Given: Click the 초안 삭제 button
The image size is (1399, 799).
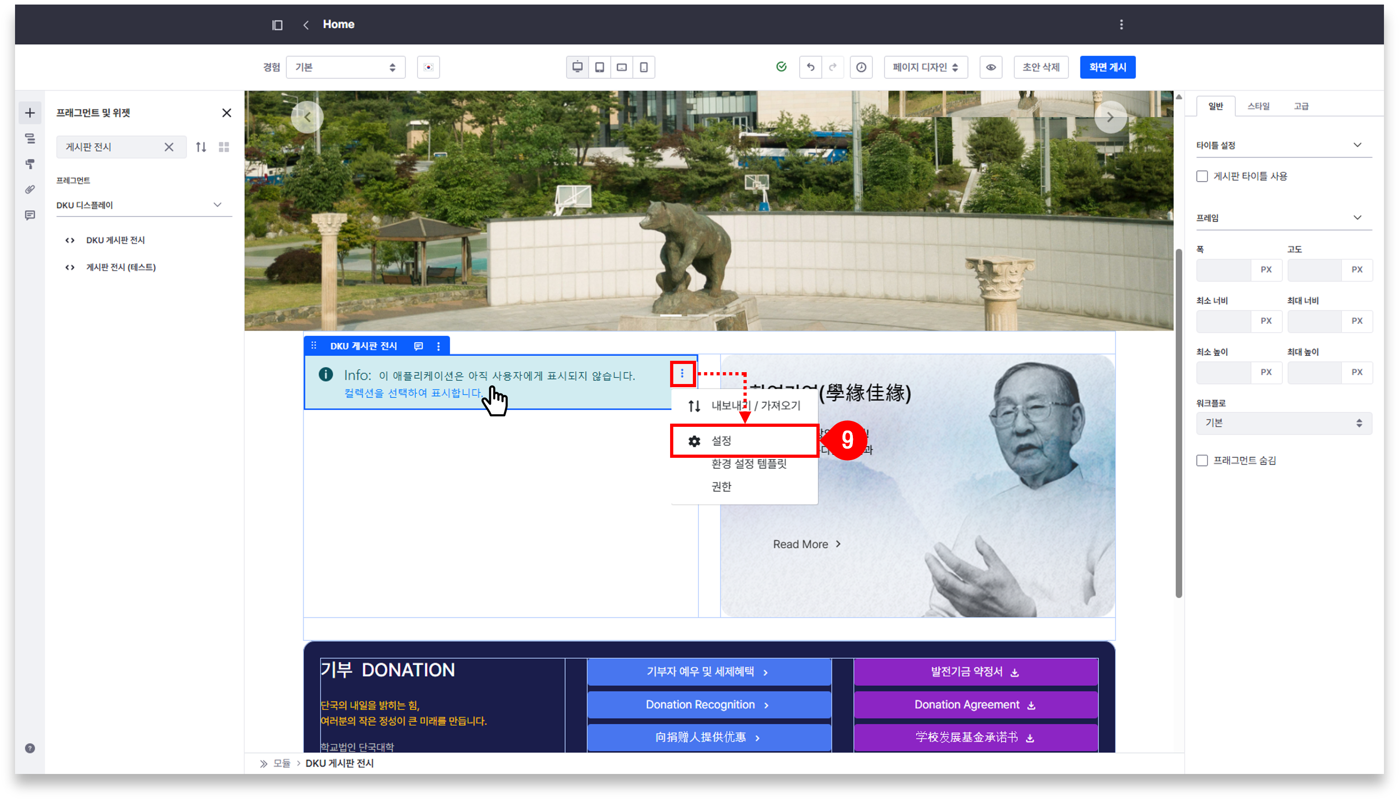Looking at the screenshot, I should [x=1040, y=67].
